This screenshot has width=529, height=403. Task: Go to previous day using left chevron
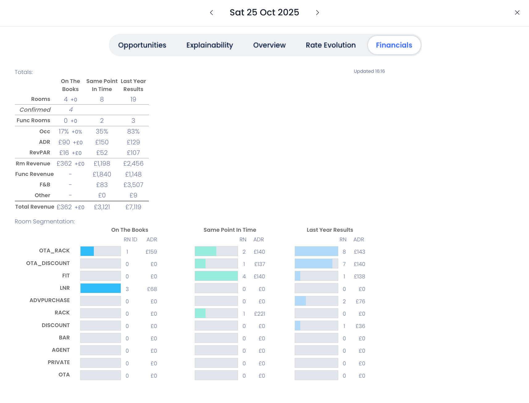(211, 13)
